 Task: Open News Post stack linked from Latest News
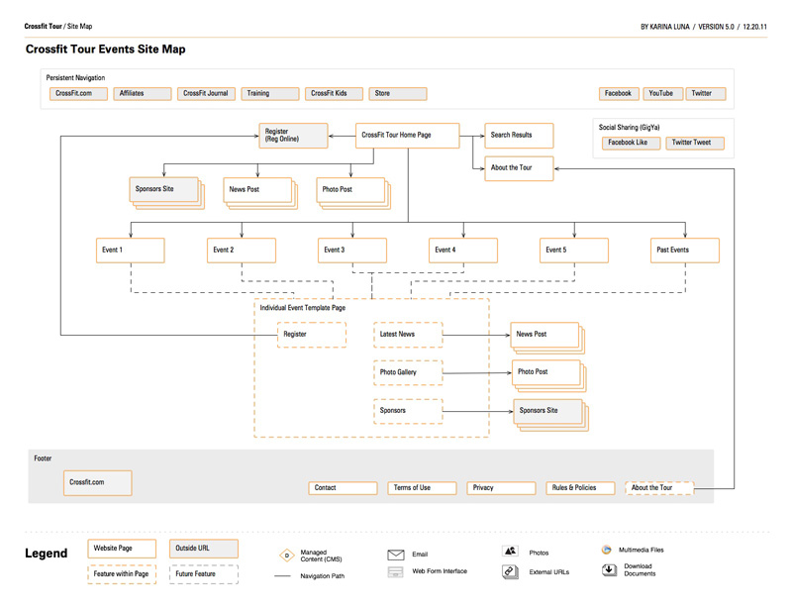pyautogui.click(x=547, y=338)
